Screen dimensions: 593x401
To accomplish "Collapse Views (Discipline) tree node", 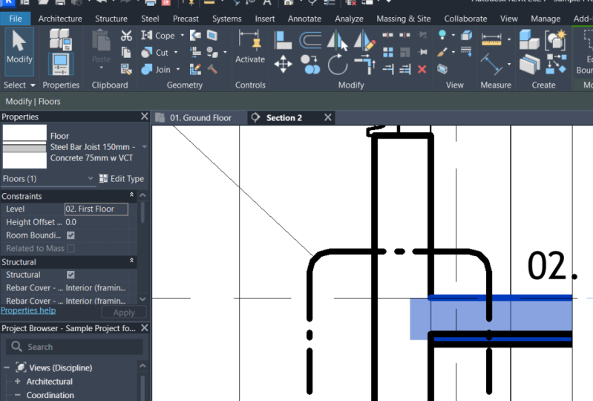I will click(x=7, y=368).
